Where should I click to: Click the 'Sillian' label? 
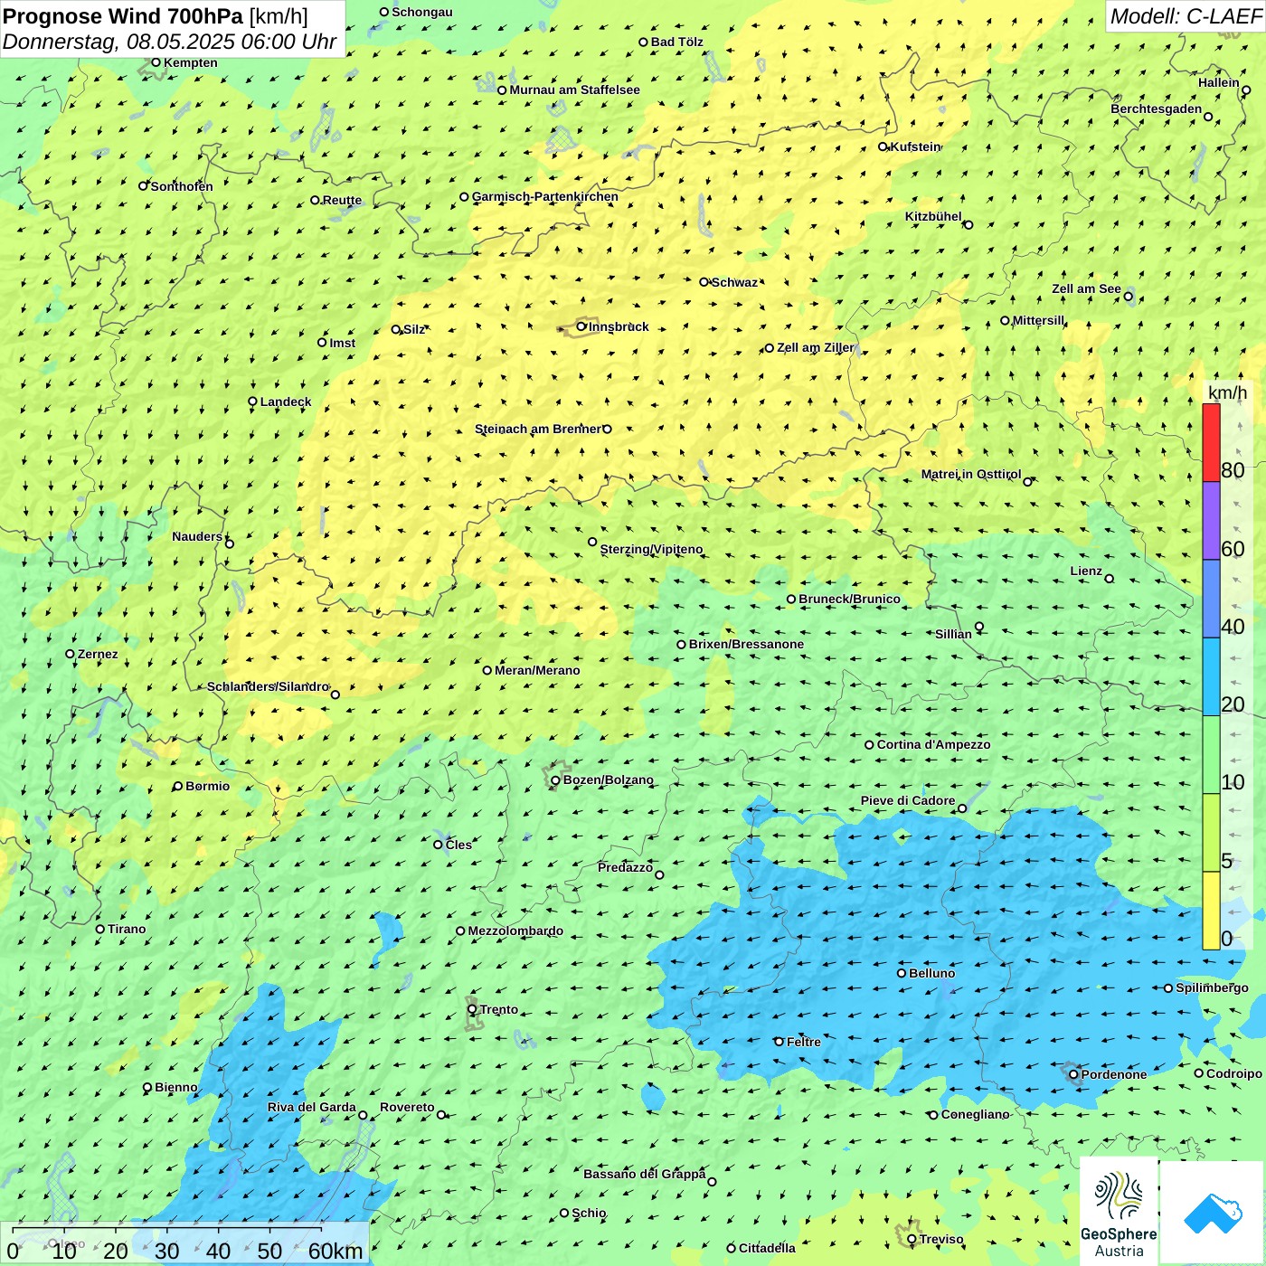953,634
